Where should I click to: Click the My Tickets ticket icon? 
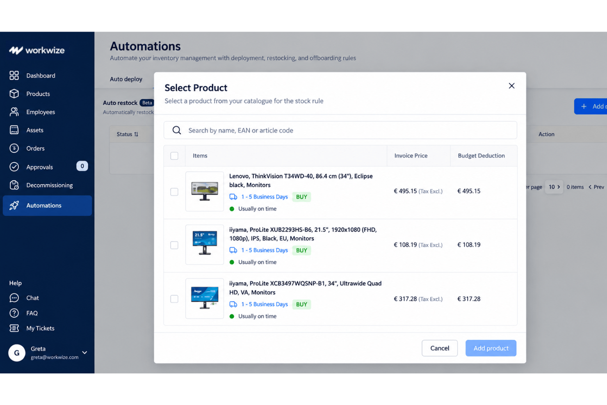(14, 328)
